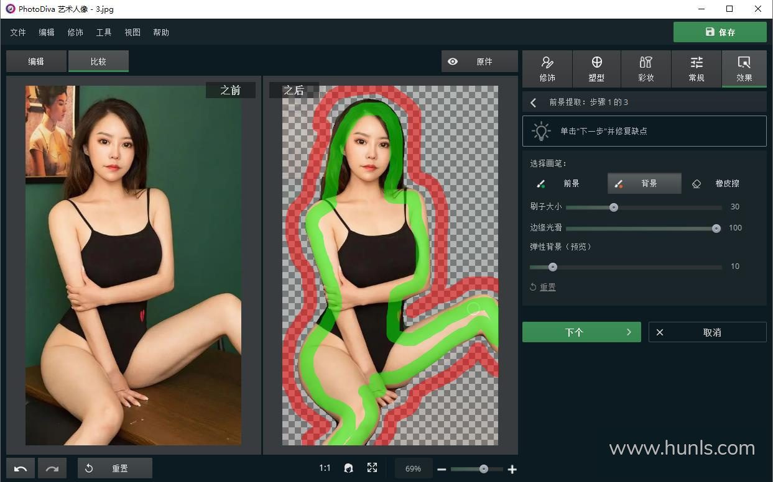This screenshot has height=482, width=773.
Task: Click the 弹性背景 value 10
Action: [735, 266]
